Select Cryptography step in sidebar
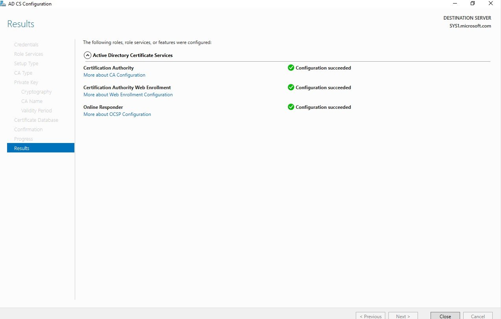The image size is (501, 319). pos(37,92)
